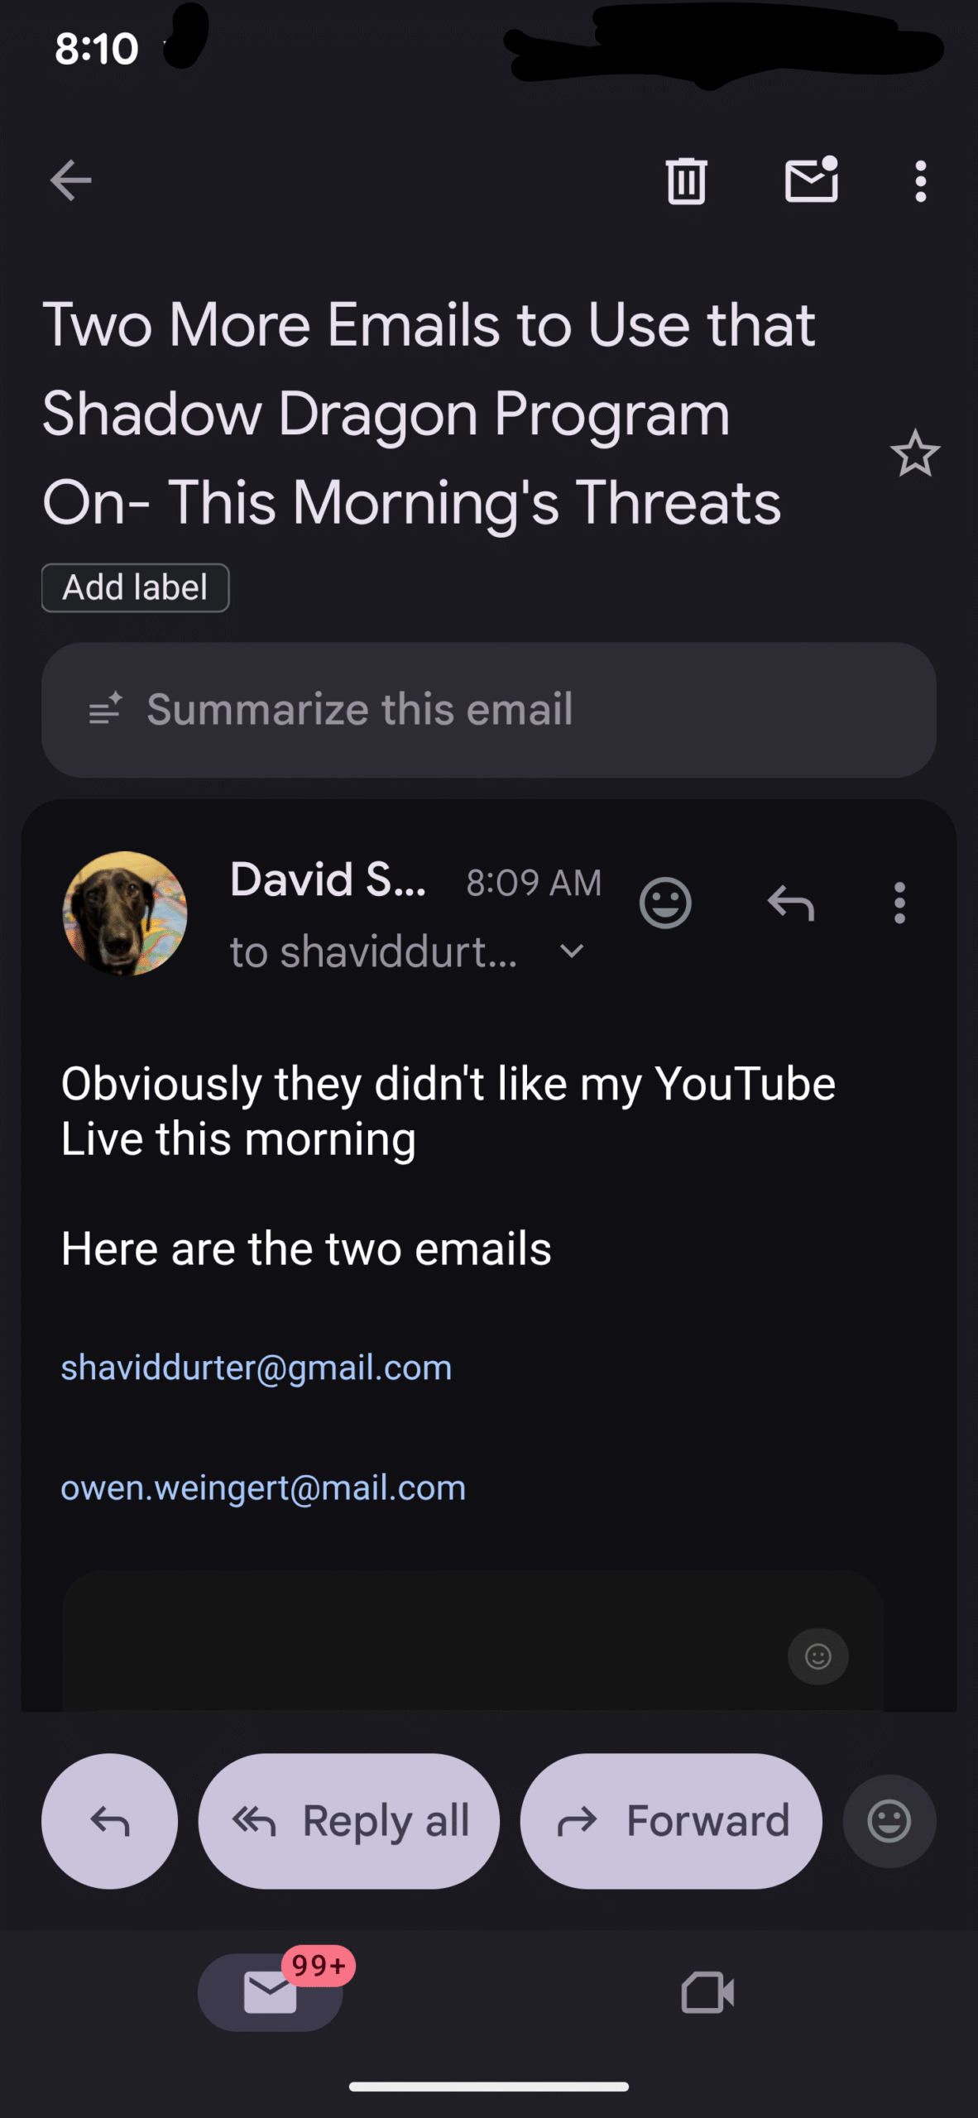Open David S. sender profile picture
Image resolution: width=978 pixels, height=2118 pixels.
(125, 913)
